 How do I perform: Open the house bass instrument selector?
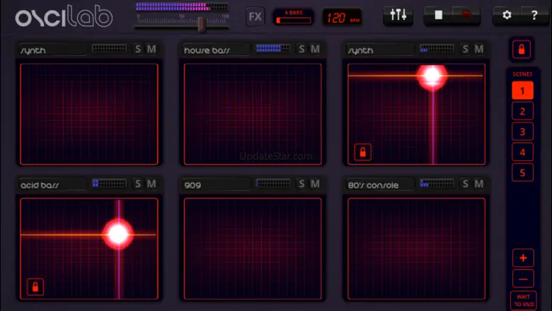click(x=216, y=50)
